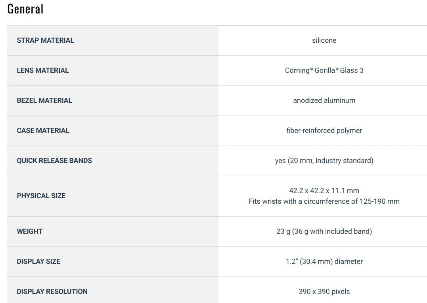Select the anodized aluminum value
The height and width of the screenshot is (303, 427).
point(324,100)
